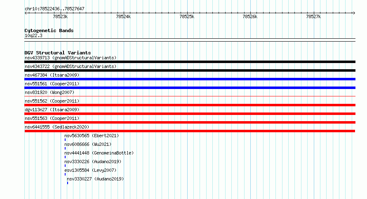Click the chr10:78522436..78527647 coordinates

pyautogui.click(x=54, y=9)
